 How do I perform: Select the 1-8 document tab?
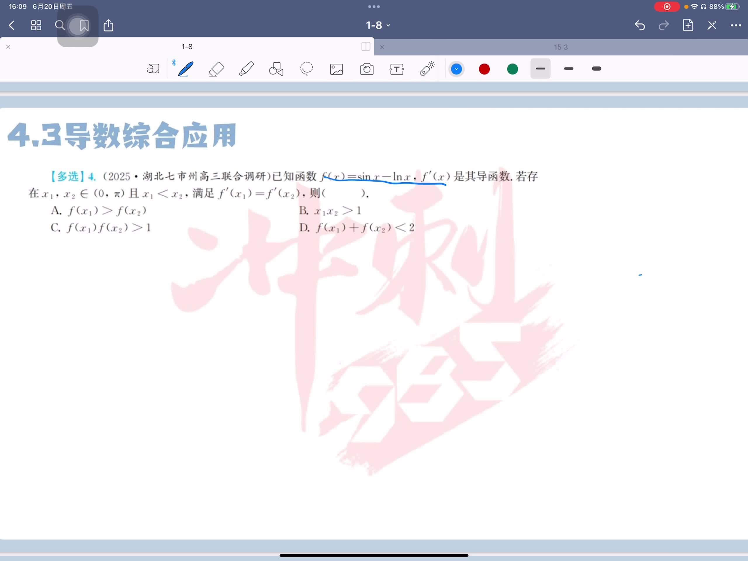(x=187, y=47)
